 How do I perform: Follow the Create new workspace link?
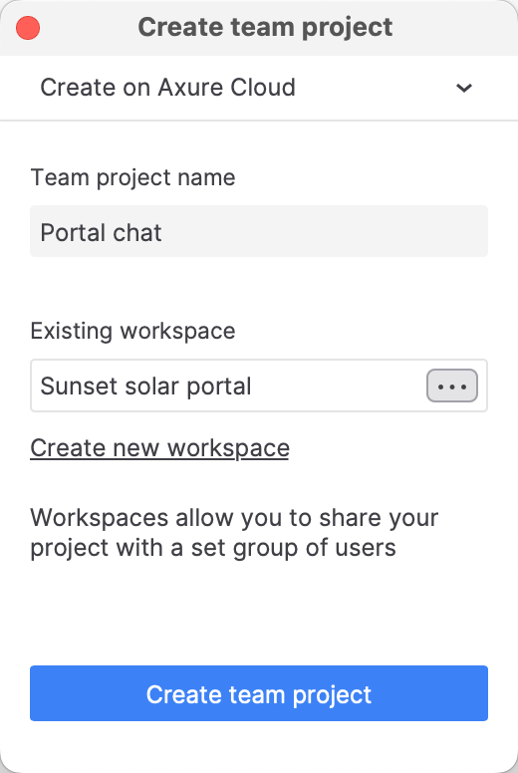click(x=159, y=448)
